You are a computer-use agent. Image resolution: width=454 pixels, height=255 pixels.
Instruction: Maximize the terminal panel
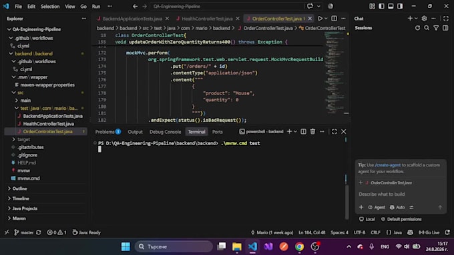[x=334, y=132]
